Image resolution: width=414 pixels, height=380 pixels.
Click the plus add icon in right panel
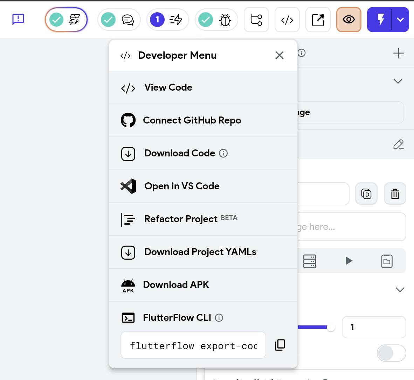pyautogui.click(x=399, y=53)
